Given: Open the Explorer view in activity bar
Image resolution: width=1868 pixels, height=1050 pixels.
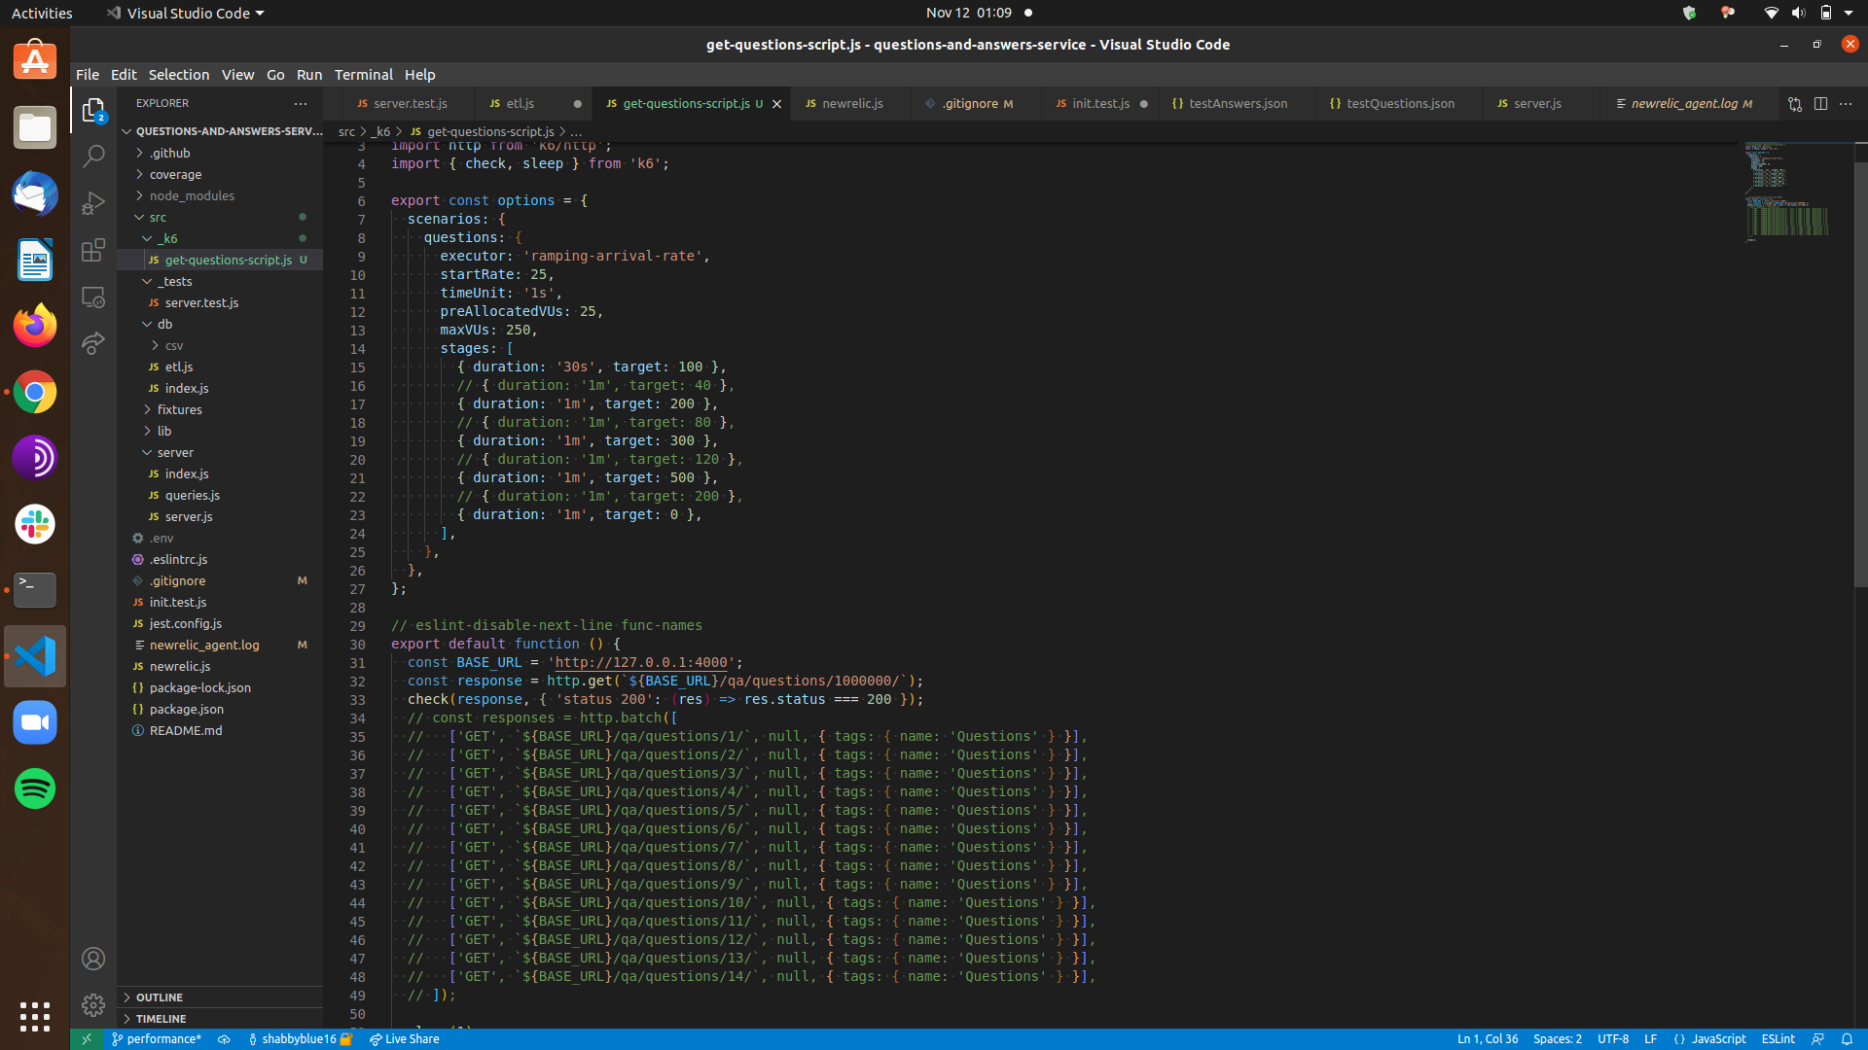Looking at the screenshot, I should [93, 110].
